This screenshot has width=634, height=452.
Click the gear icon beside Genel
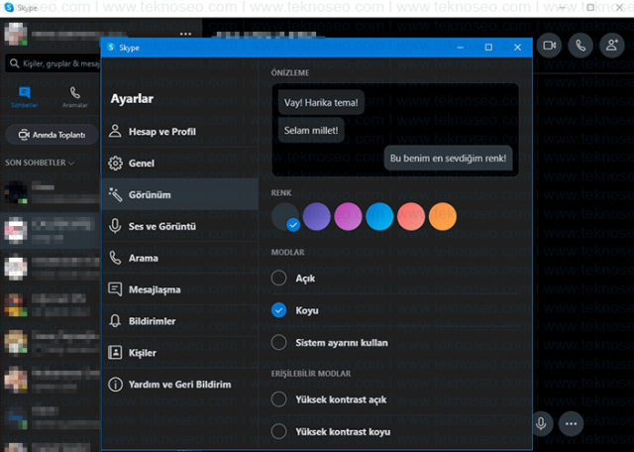click(x=115, y=164)
